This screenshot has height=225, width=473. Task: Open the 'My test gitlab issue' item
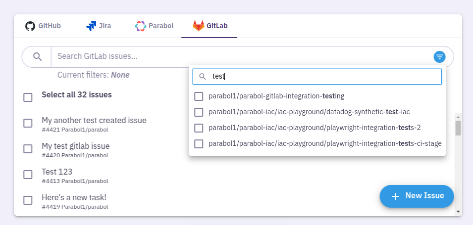tap(76, 146)
